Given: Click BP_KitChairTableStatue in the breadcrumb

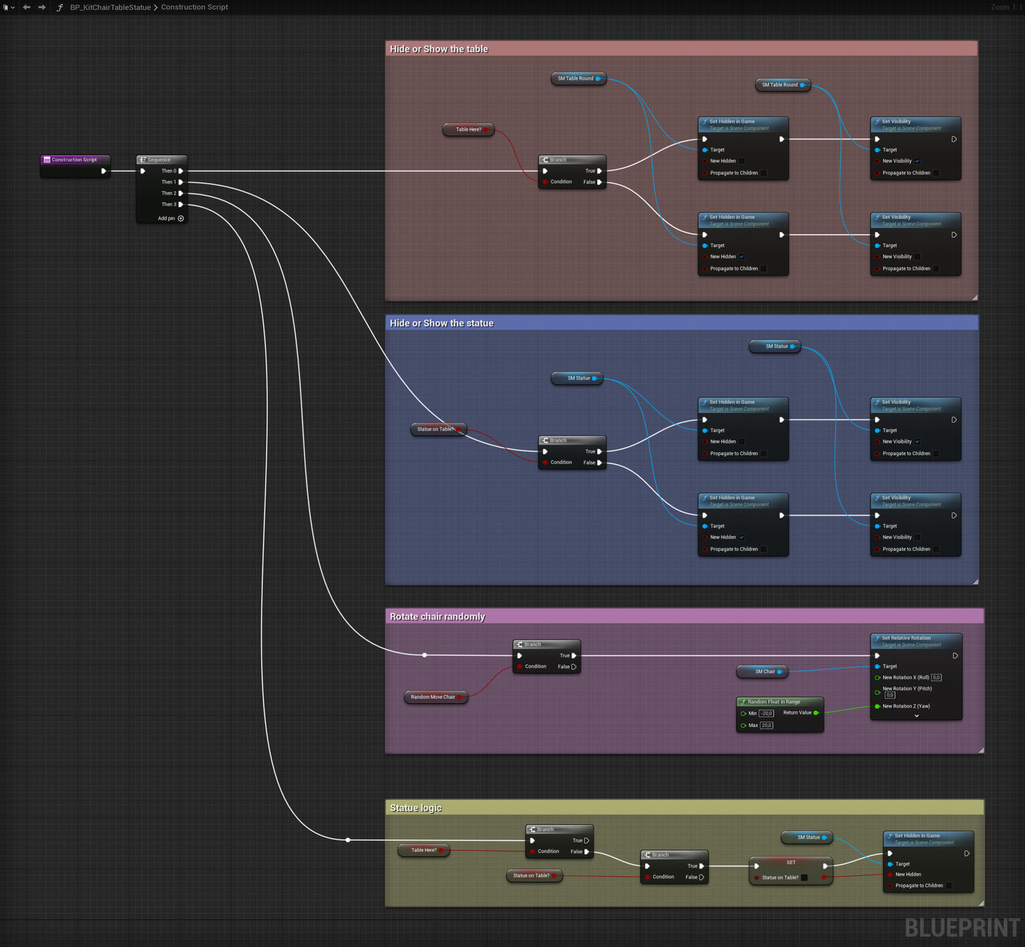Looking at the screenshot, I should (x=110, y=7).
